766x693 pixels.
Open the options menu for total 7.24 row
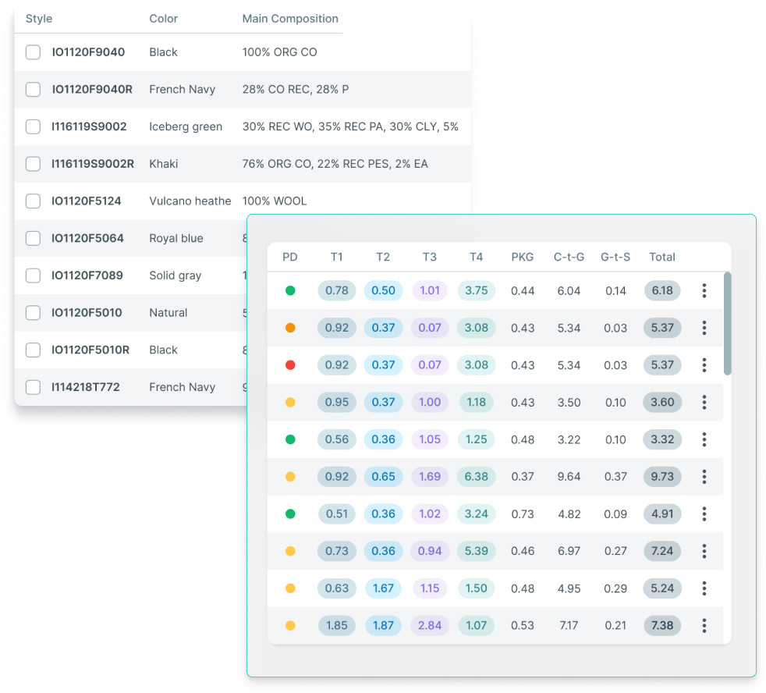pos(704,551)
